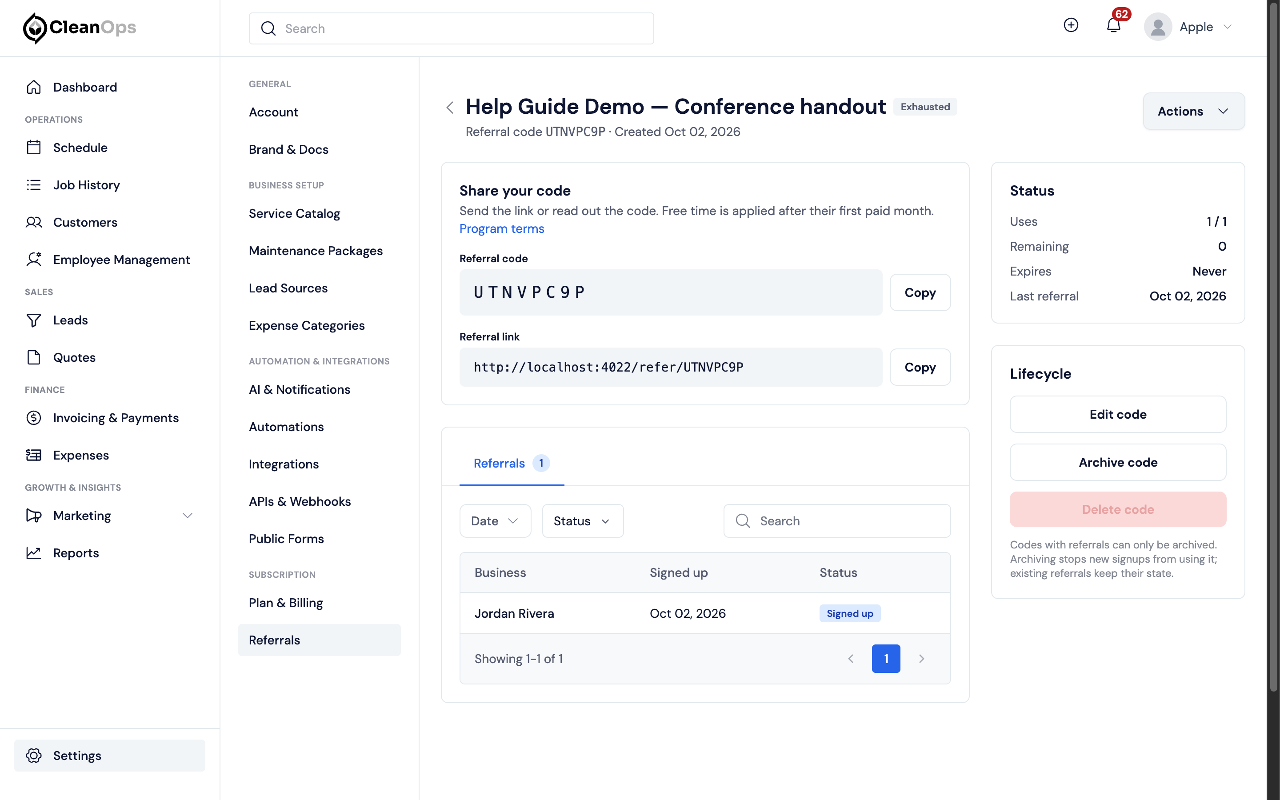This screenshot has height=800, width=1280.
Task: Click the Employee Management icon
Action: 34,259
